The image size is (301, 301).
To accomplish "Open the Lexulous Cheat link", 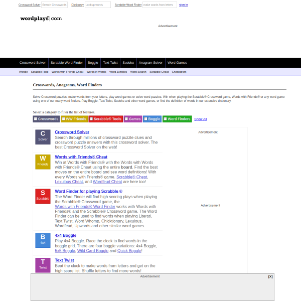I will click(x=69, y=182).
